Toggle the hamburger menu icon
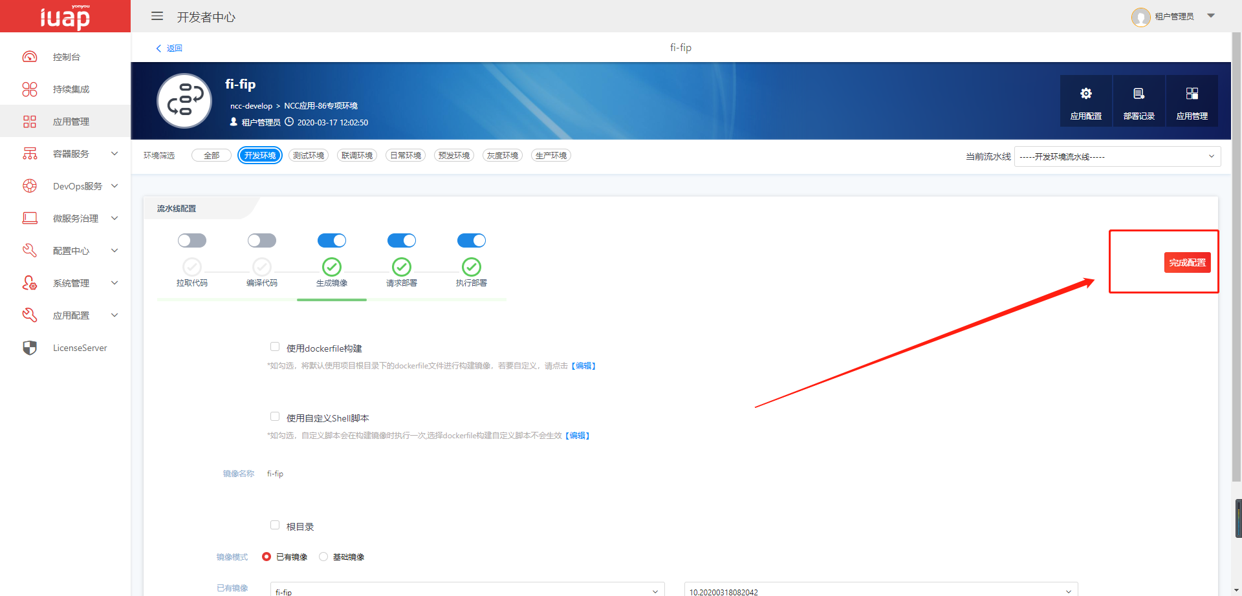This screenshot has height=596, width=1242. (157, 16)
